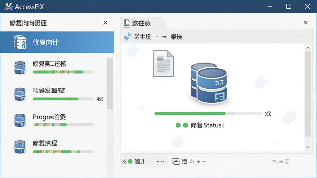Open the dropdown arrow next to the message icon
This screenshot has width=317, height=178.
(198, 162)
